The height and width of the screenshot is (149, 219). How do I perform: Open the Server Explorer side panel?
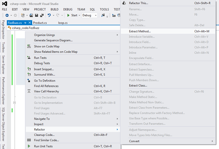[x=3, y=65]
